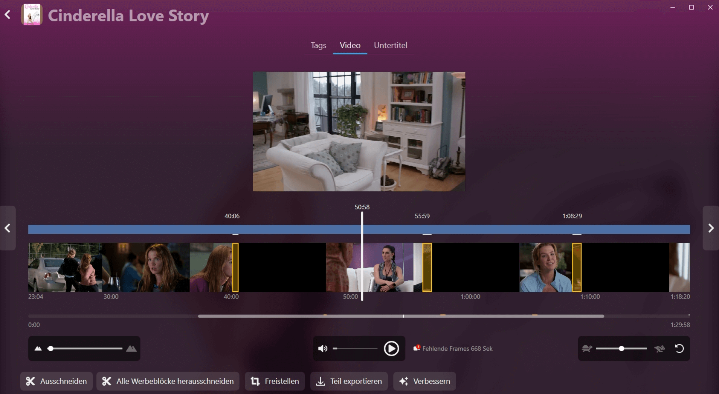Click the fast rabbit speed icon
Image resolution: width=719 pixels, height=394 pixels.
(x=659, y=348)
